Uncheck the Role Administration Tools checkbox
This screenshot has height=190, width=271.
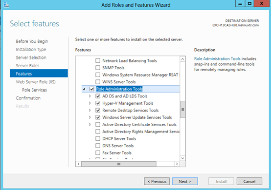(x=92, y=89)
